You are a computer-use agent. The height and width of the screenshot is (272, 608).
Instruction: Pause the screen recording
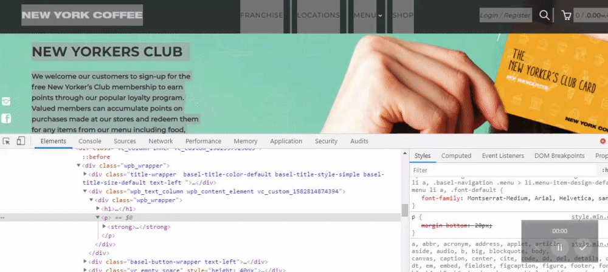pyautogui.click(x=559, y=247)
